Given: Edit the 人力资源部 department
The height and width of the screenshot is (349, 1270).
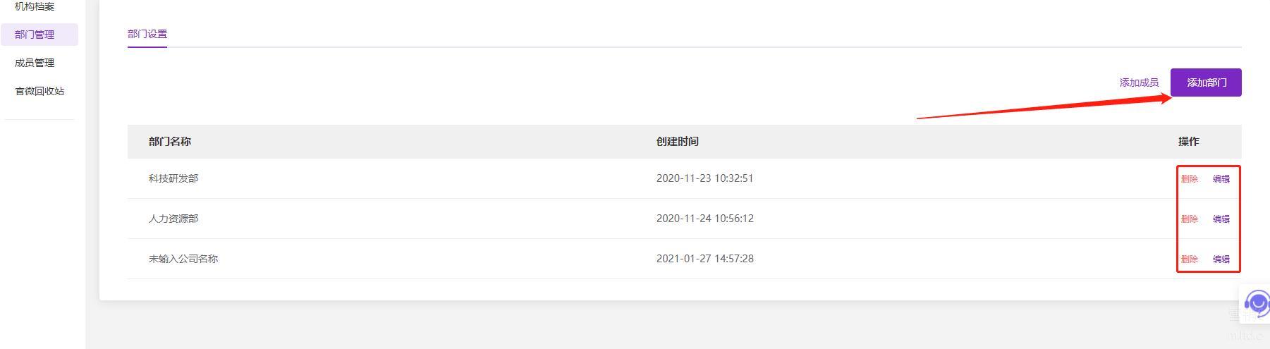Looking at the screenshot, I should point(1221,219).
